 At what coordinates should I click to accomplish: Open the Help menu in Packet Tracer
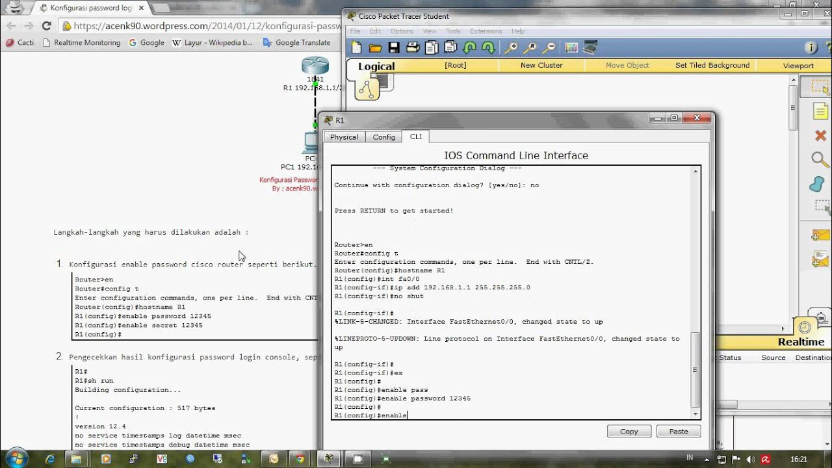coord(518,31)
